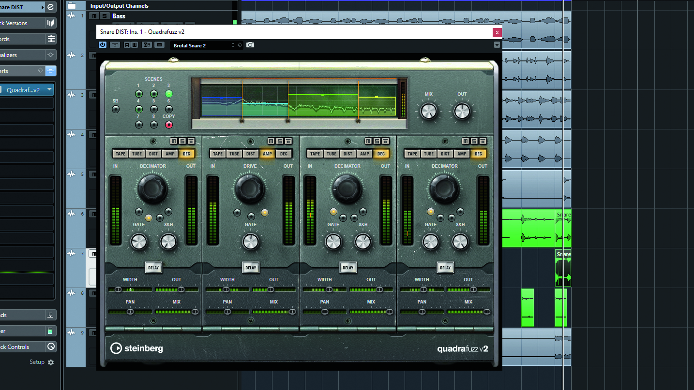The height and width of the screenshot is (390, 694).
Task: Mute the Bass track
Action: tap(94, 16)
